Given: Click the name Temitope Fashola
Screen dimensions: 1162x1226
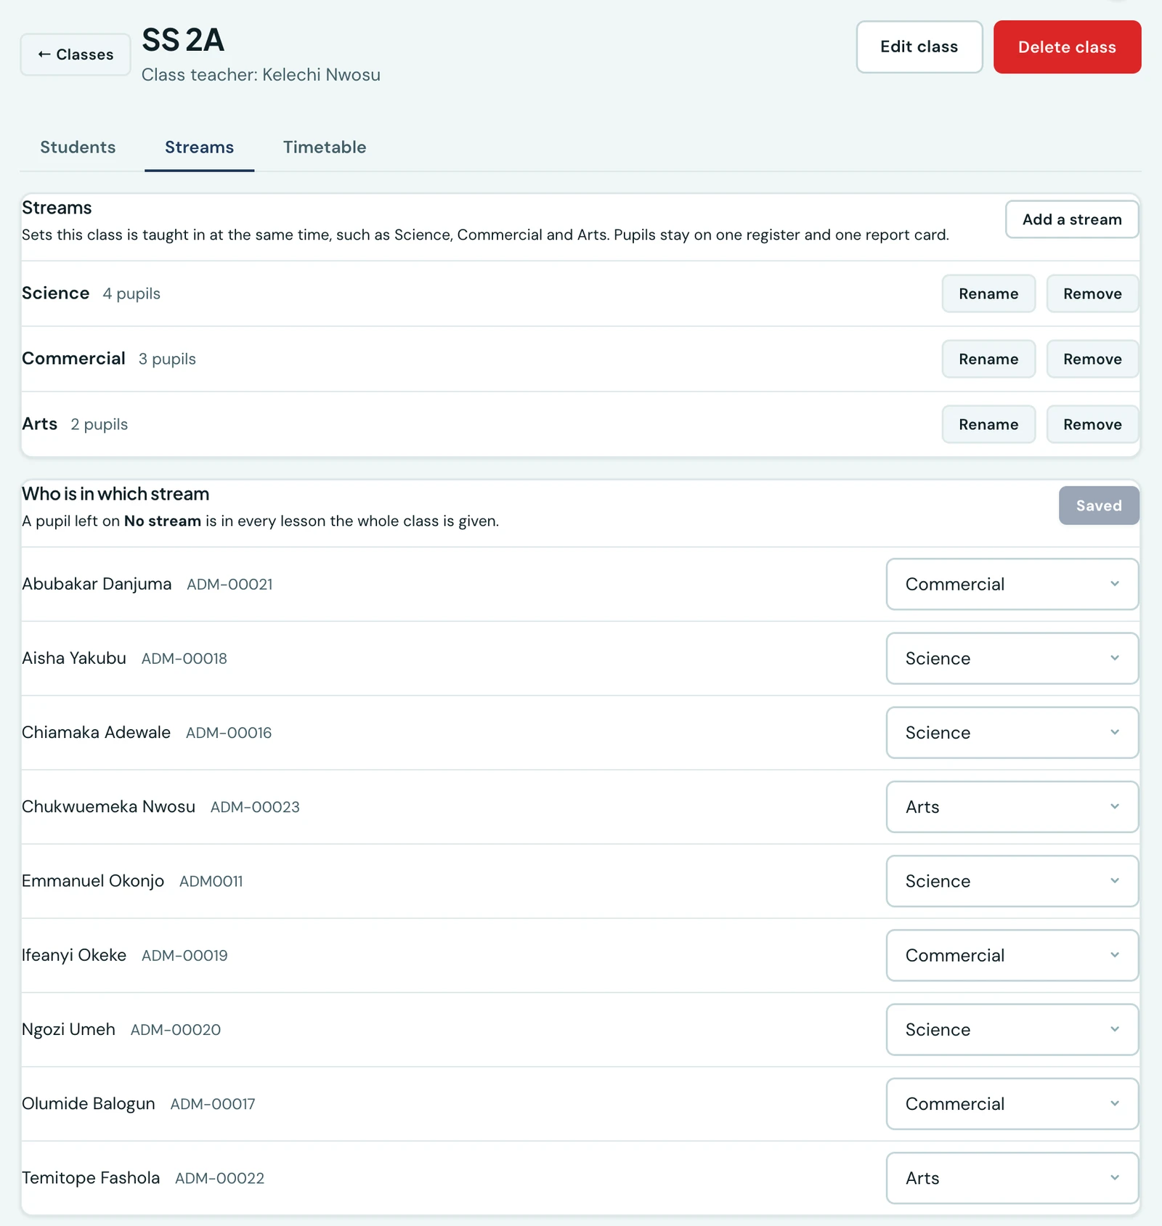Looking at the screenshot, I should [91, 1178].
